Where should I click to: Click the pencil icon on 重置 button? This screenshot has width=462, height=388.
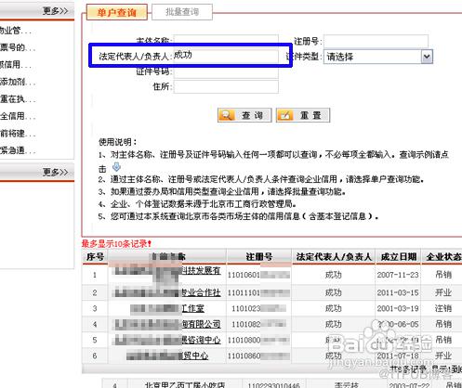point(285,115)
